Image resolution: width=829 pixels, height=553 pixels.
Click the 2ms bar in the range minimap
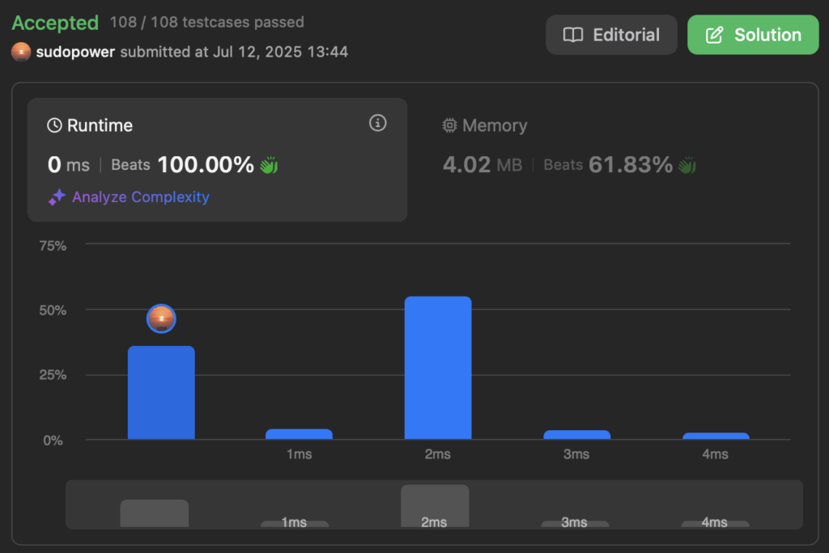tap(435, 506)
